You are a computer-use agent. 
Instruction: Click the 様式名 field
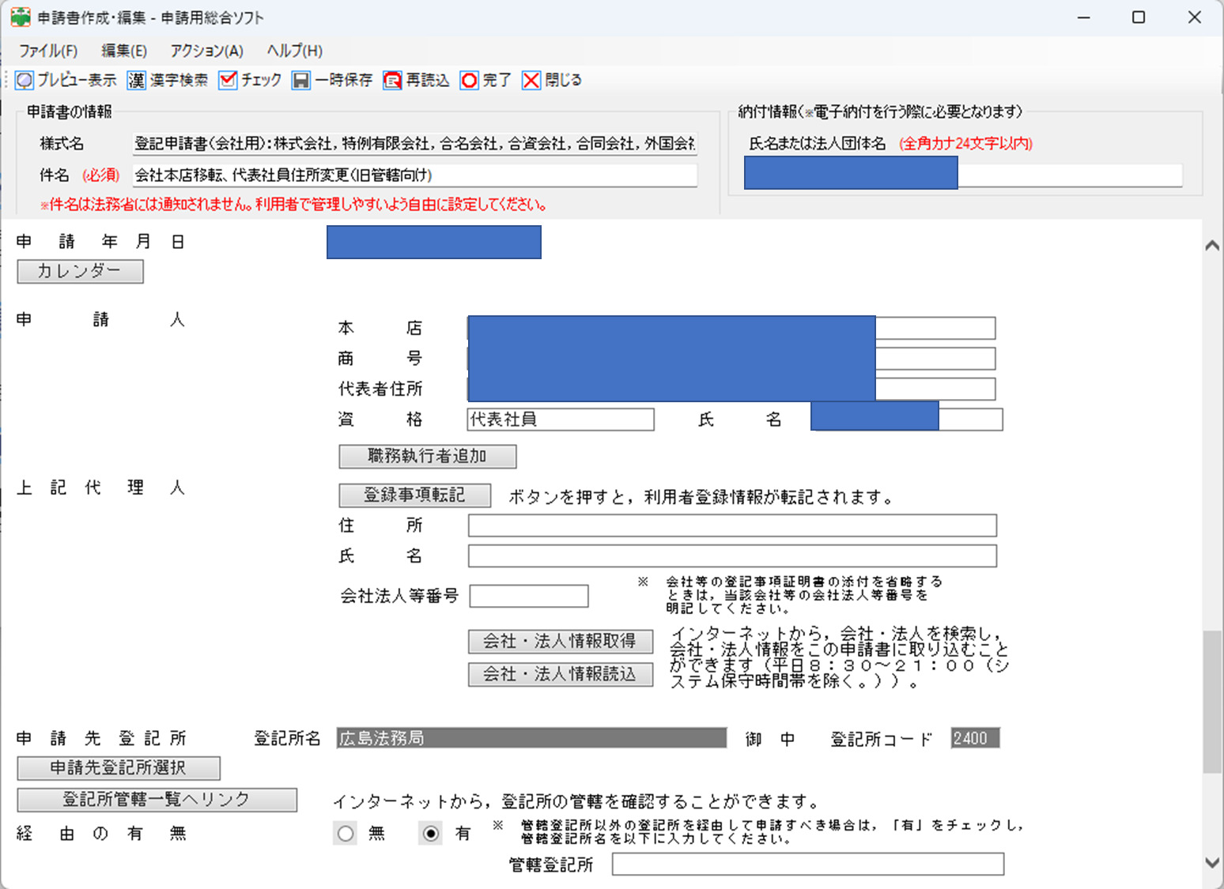pyautogui.click(x=415, y=144)
